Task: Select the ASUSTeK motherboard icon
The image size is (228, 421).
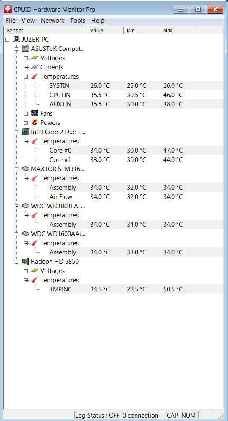Action: 26,49
